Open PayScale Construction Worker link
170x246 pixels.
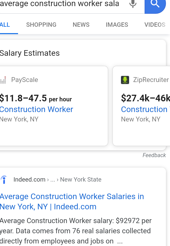click(x=37, y=109)
